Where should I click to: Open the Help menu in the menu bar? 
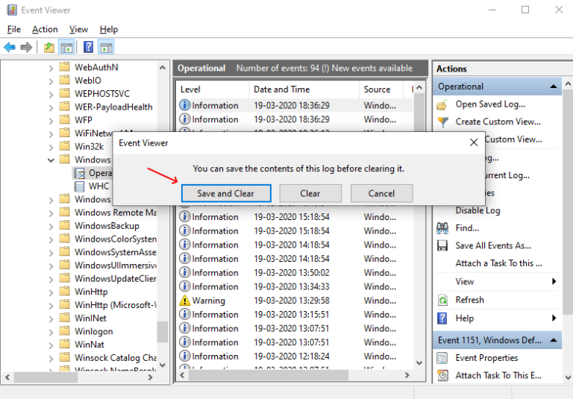coord(108,29)
